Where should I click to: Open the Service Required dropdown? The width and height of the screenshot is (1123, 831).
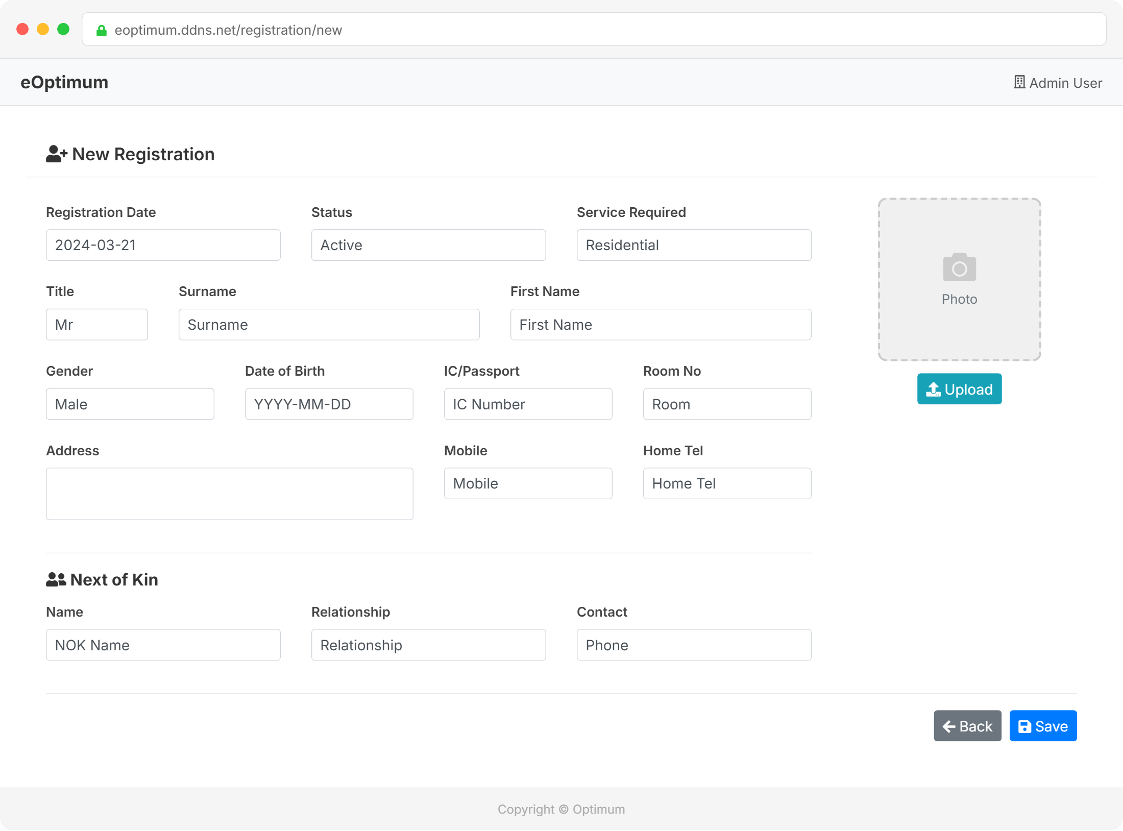coord(694,245)
